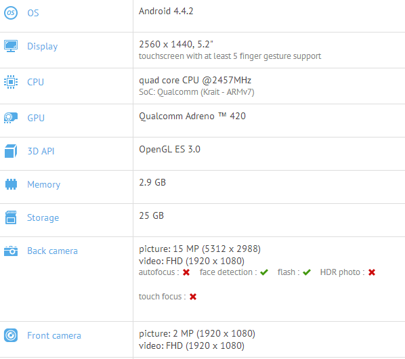Click the Android 4.4.2 value text
The width and height of the screenshot is (405, 359).
[x=166, y=11]
